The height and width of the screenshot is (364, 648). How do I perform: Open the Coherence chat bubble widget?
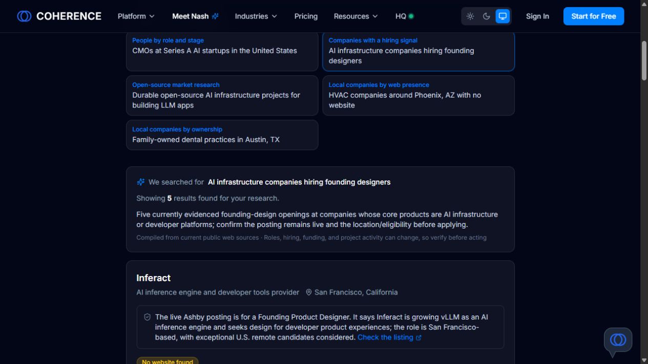point(618,340)
